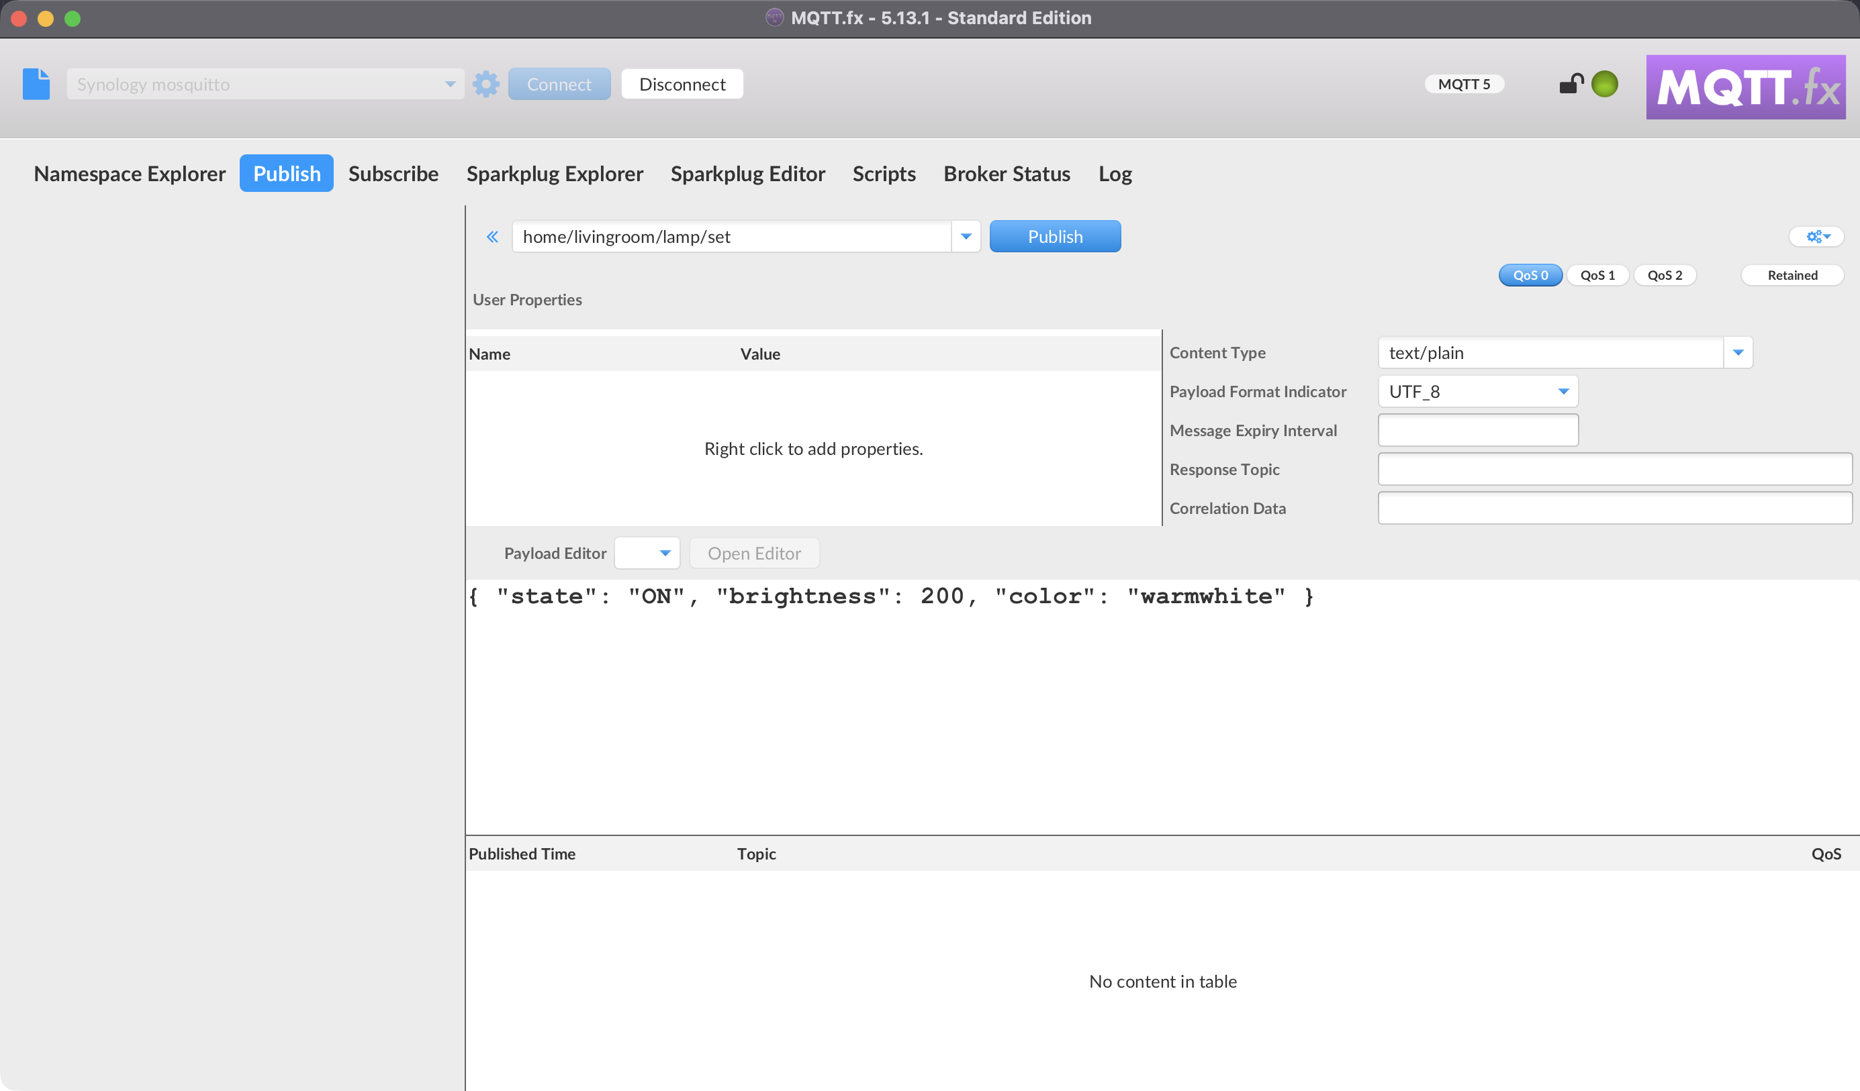Click the Disconnect button
This screenshot has width=1860, height=1091.
682,84
